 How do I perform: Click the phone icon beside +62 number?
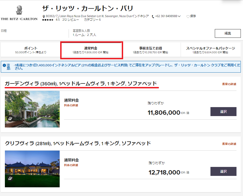tap(153, 17)
